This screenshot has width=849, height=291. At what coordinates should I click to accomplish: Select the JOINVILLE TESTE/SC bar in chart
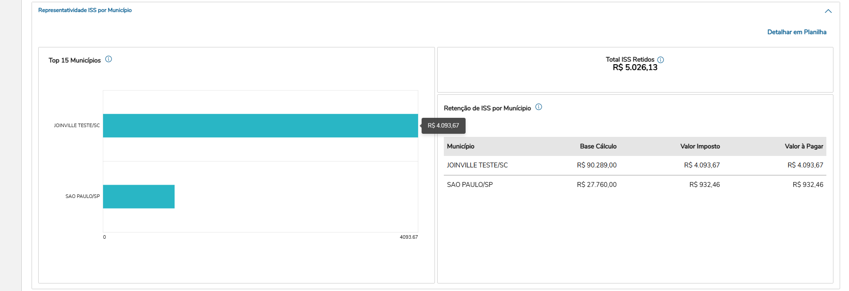[260, 126]
